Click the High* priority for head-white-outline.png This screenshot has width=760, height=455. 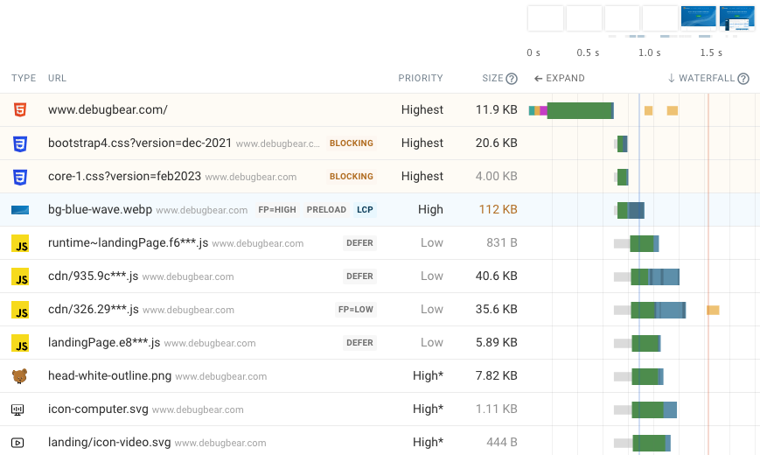pos(428,376)
